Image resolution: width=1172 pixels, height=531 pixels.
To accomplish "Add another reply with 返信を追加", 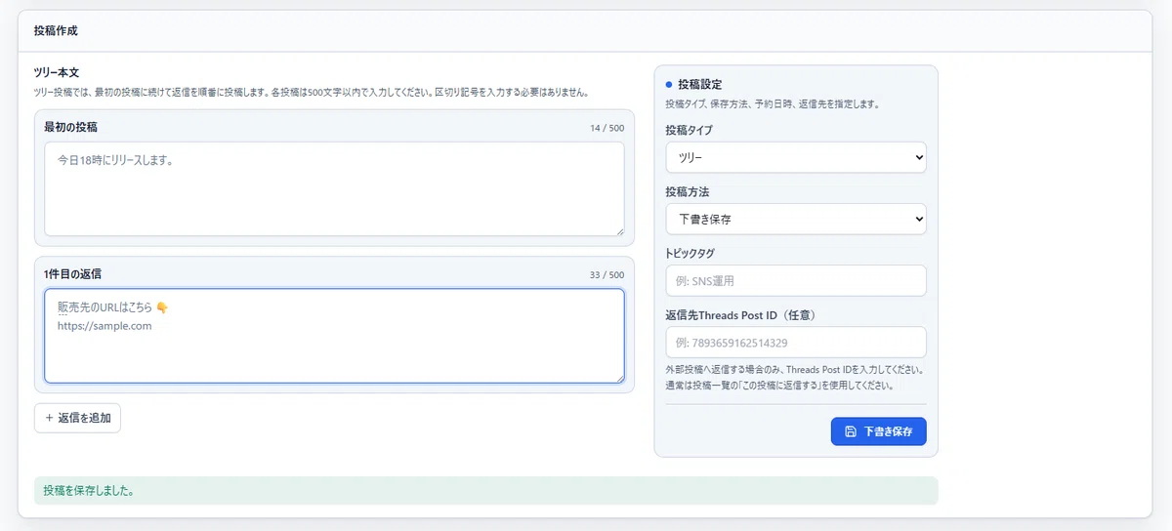I will point(77,418).
